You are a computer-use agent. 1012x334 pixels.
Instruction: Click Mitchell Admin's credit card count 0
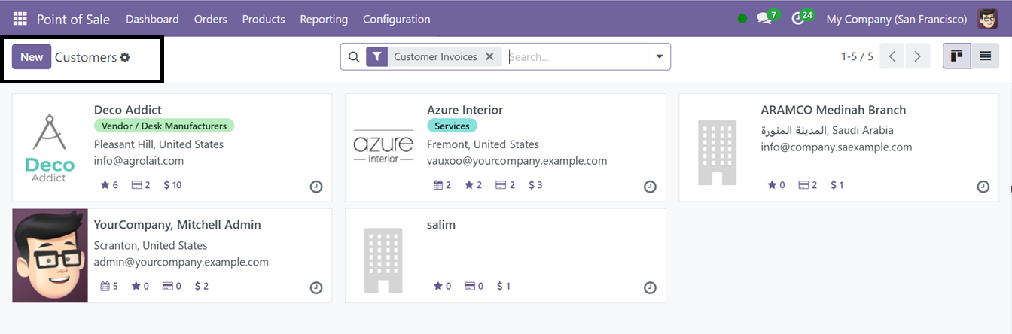pos(172,286)
